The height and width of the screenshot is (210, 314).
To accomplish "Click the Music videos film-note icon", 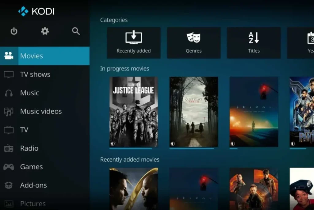I will click(x=9, y=112).
